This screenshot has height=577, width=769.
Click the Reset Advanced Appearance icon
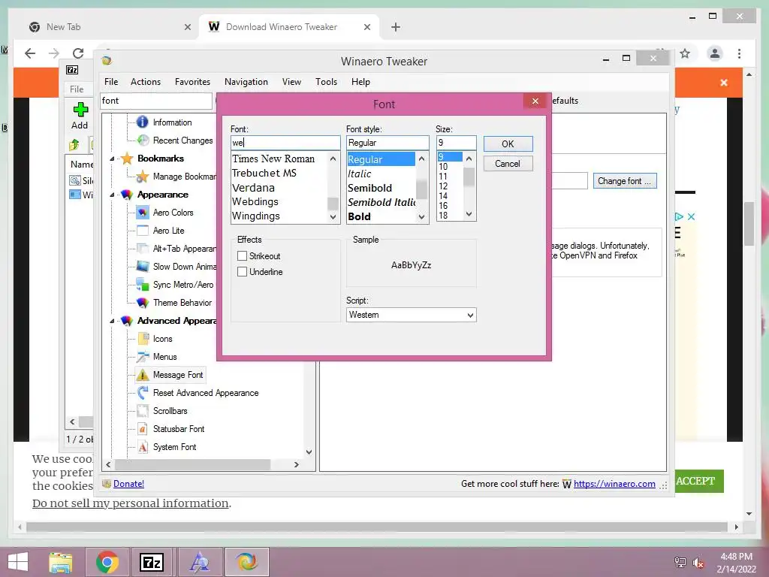click(143, 392)
